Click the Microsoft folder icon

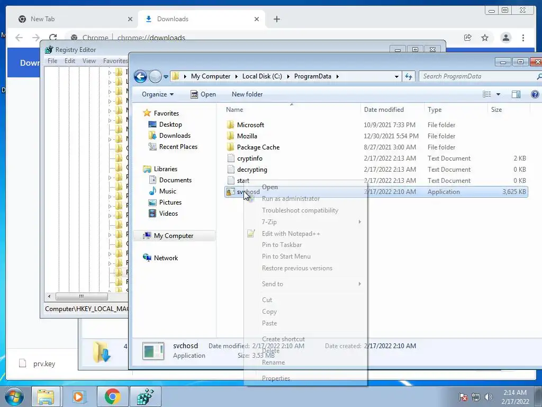[x=231, y=125]
